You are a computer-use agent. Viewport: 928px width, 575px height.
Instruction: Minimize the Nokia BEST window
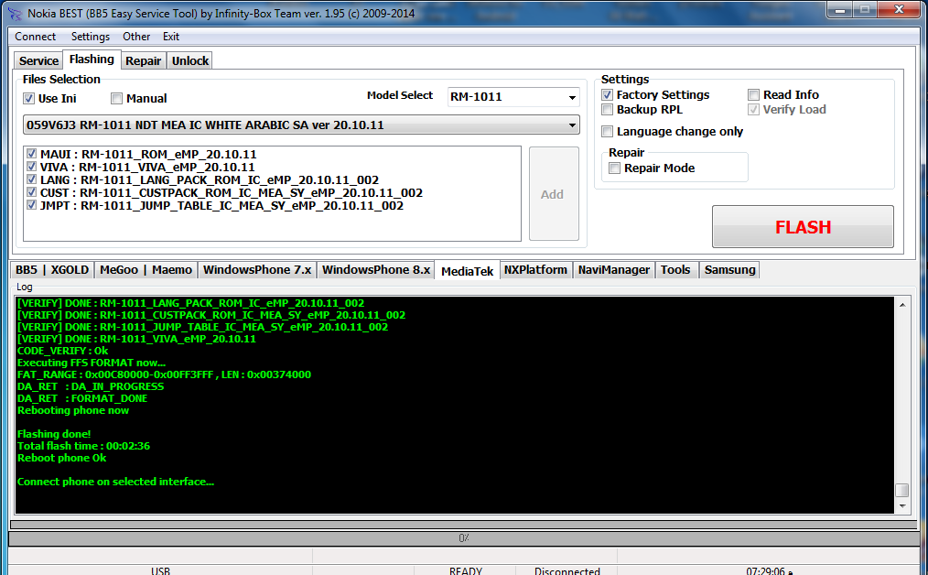(x=842, y=9)
